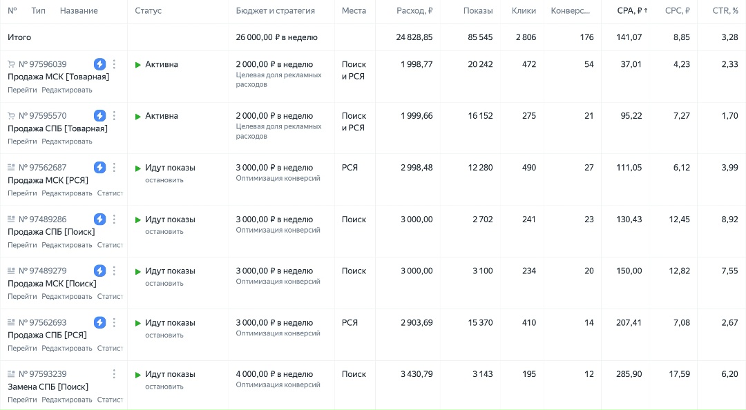Expand the three-dot menu for Продажа СПБ [РСЯ]
The image size is (746, 410).
coord(114,322)
